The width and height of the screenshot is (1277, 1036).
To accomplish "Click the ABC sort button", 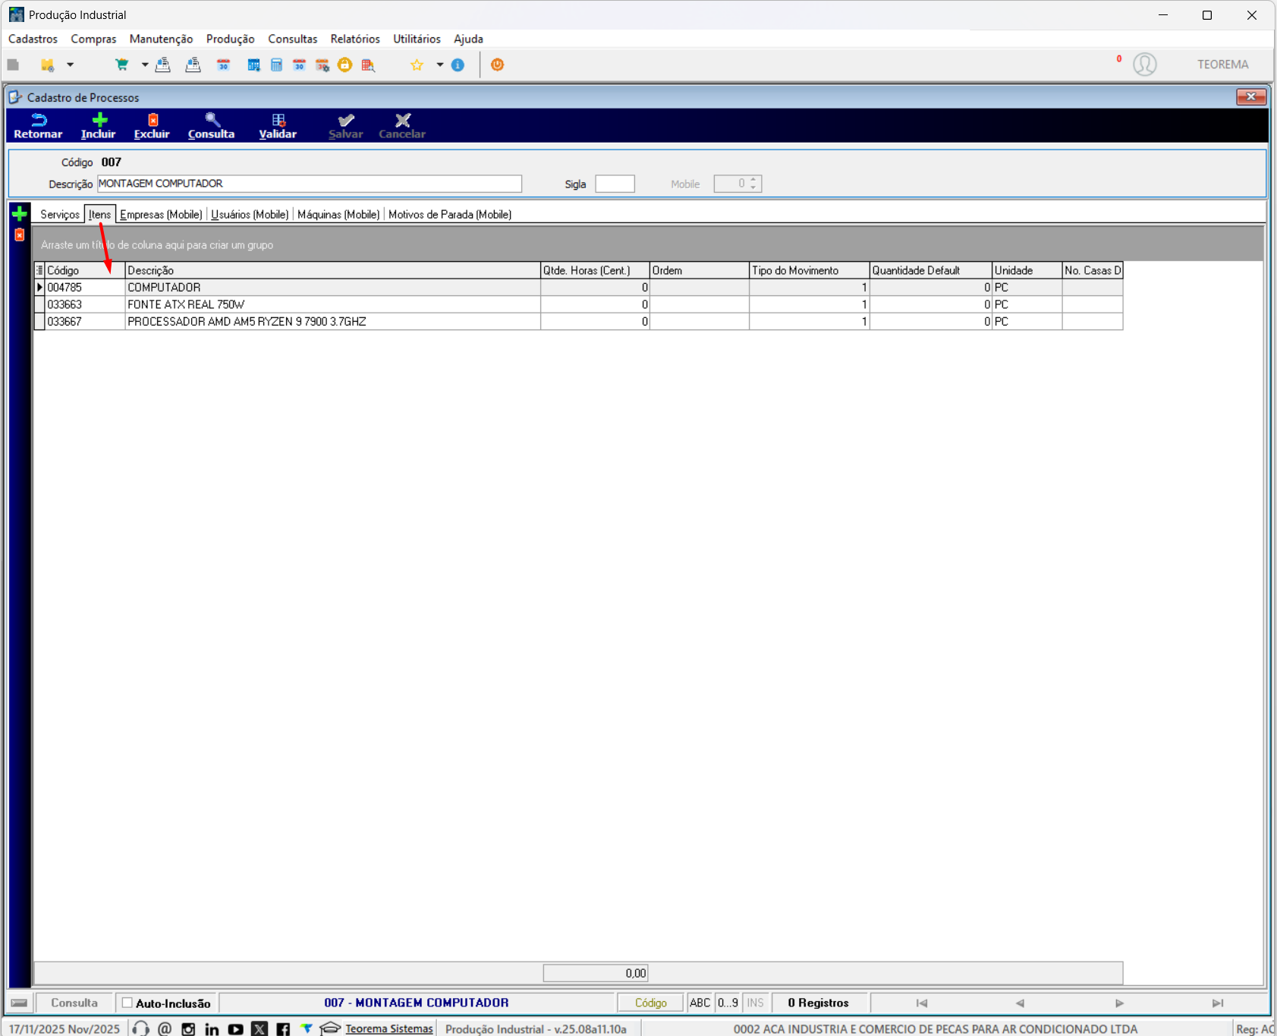I will coord(700,1003).
